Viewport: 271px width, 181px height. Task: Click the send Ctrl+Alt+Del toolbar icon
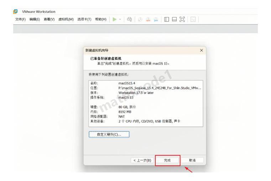click(x=130, y=19)
